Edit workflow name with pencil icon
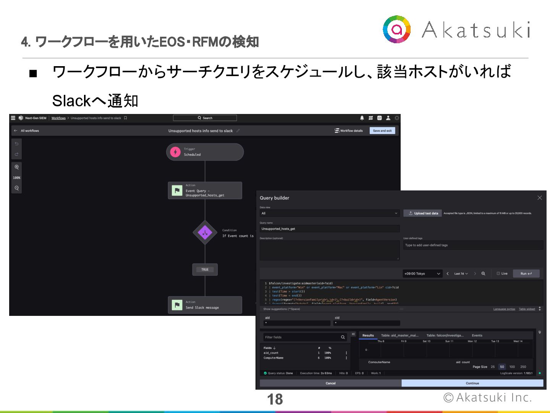550x413 pixels. [x=238, y=130]
